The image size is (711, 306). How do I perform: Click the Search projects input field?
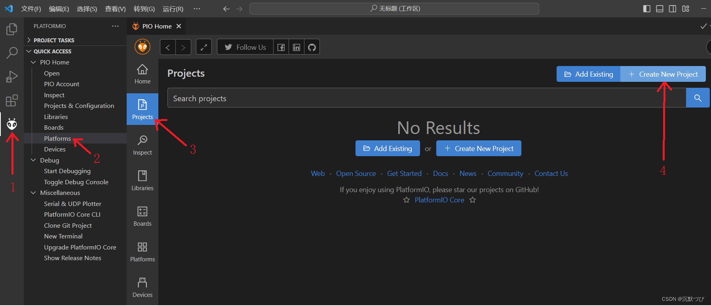coord(427,98)
